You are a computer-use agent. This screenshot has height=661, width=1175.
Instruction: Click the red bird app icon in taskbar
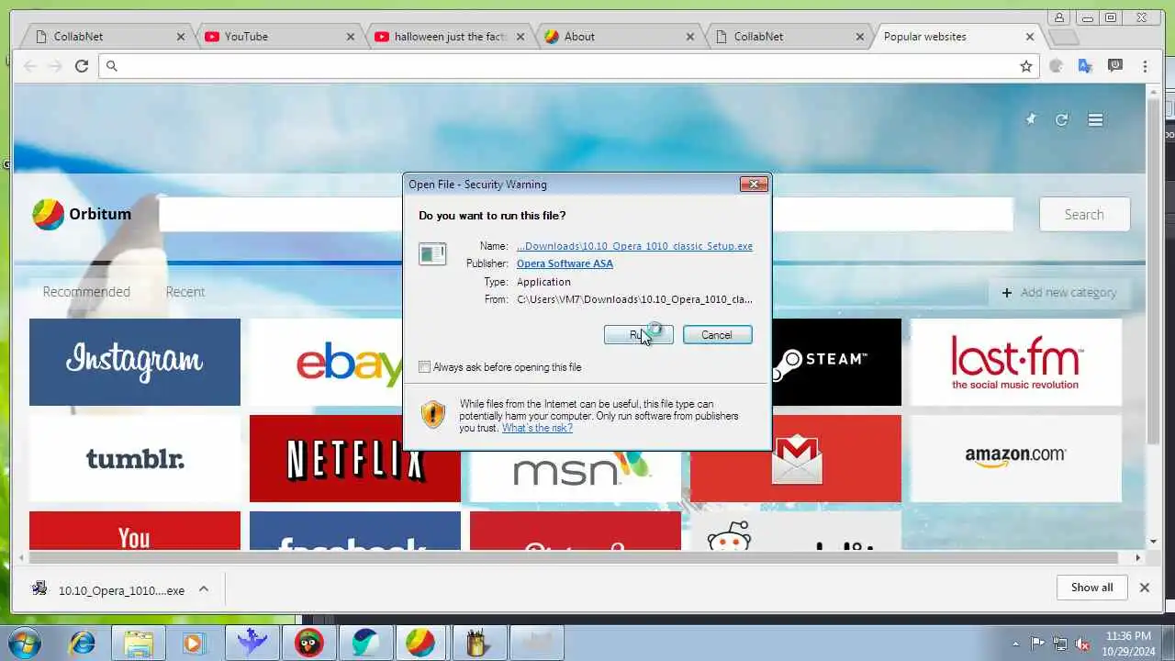click(x=308, y=643)
